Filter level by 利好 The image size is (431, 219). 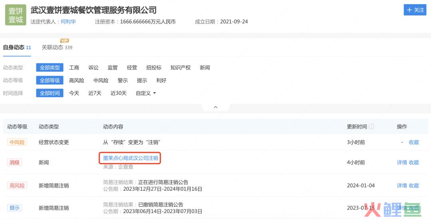[x=161, y=80]
